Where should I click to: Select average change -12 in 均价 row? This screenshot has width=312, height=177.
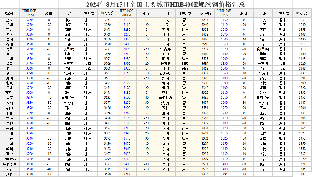point(49,174)
